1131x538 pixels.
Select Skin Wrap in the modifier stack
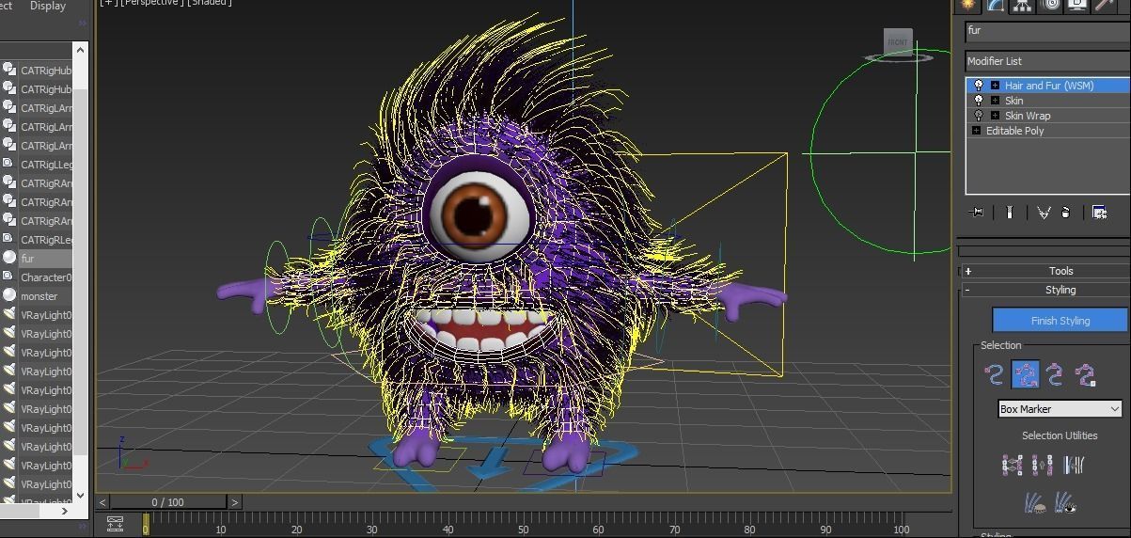coord(1028,116)
